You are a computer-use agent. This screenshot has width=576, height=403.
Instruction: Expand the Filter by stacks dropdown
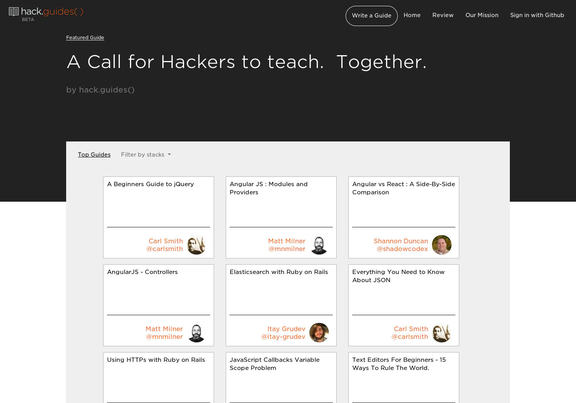[x=146, y=155]
